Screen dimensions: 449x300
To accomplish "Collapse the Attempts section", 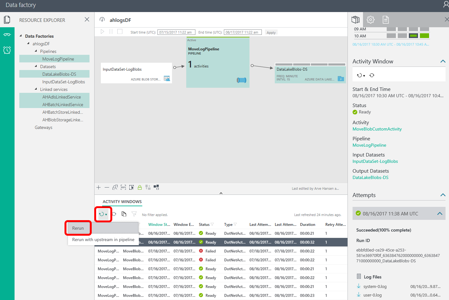I will tap(443, 195).
